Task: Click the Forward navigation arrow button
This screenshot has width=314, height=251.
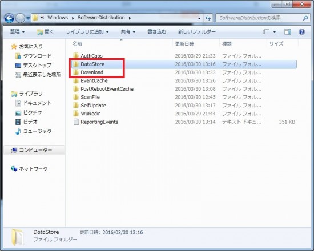Action: point(20,18)
